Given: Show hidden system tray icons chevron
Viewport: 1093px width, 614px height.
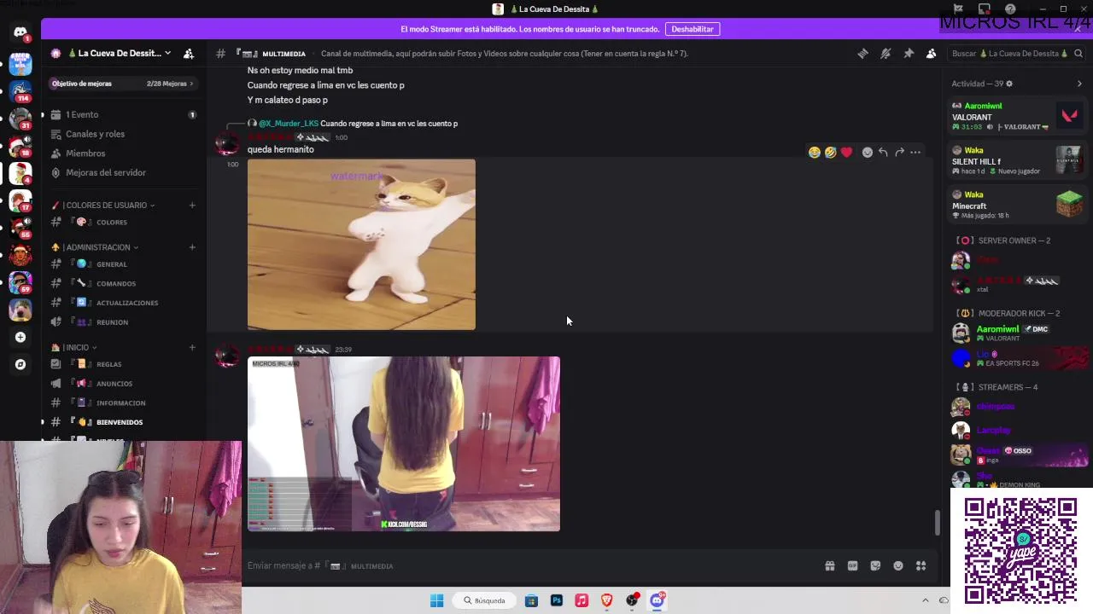Looking at the screenshot, I should pyautogui.click(x=925, y=600).
